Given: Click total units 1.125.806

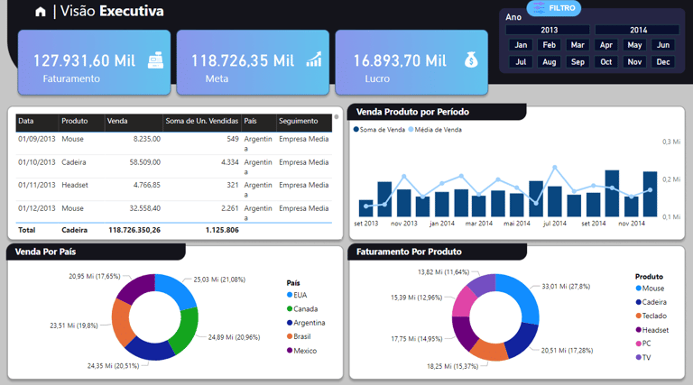Looking at the screenshot, I should 222,230.
